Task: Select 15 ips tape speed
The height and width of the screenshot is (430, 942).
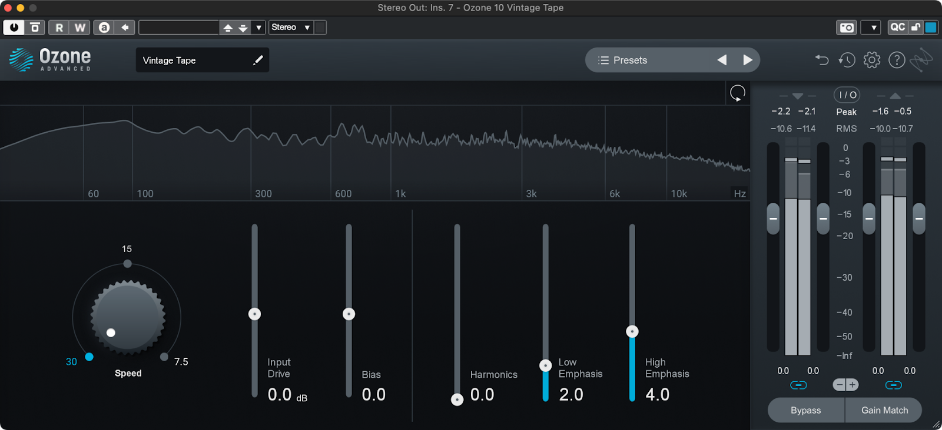Action: click(127, 263)
